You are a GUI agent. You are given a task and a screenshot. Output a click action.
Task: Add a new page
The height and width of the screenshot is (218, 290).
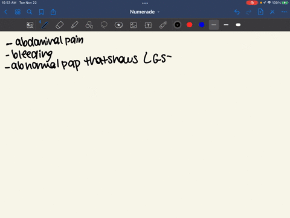pyautogui.click(x=260, y=12)
